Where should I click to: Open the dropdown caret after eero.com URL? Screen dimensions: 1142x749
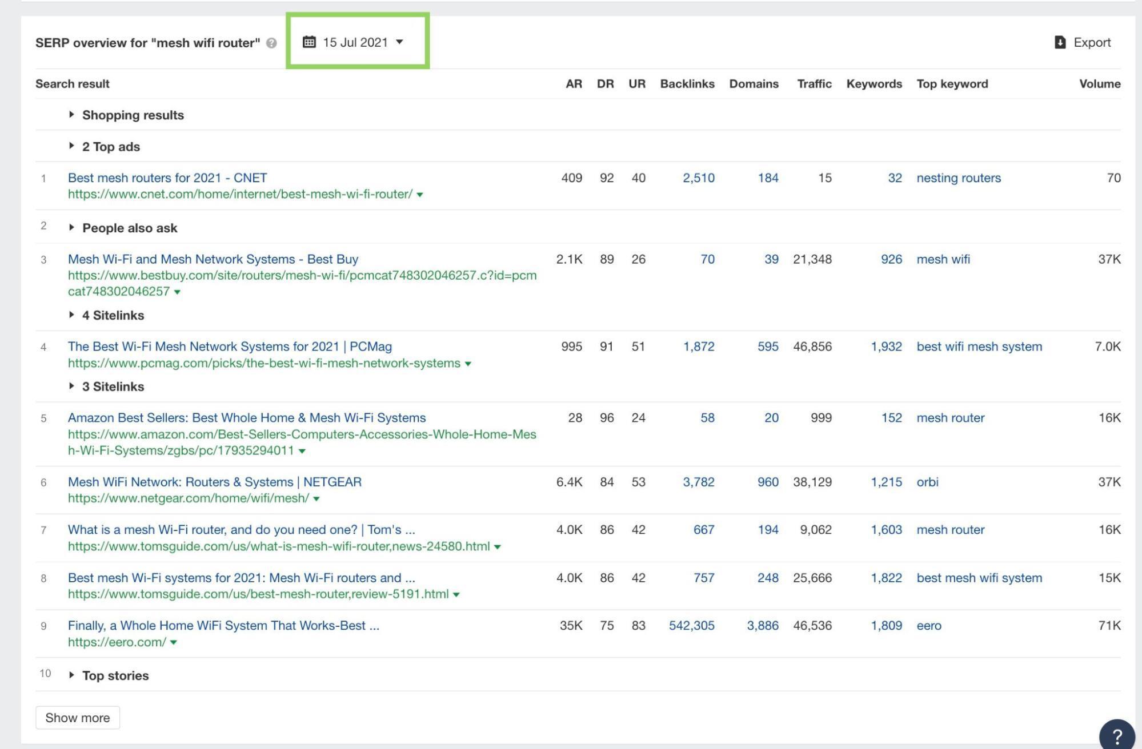(x=174, y=643)
